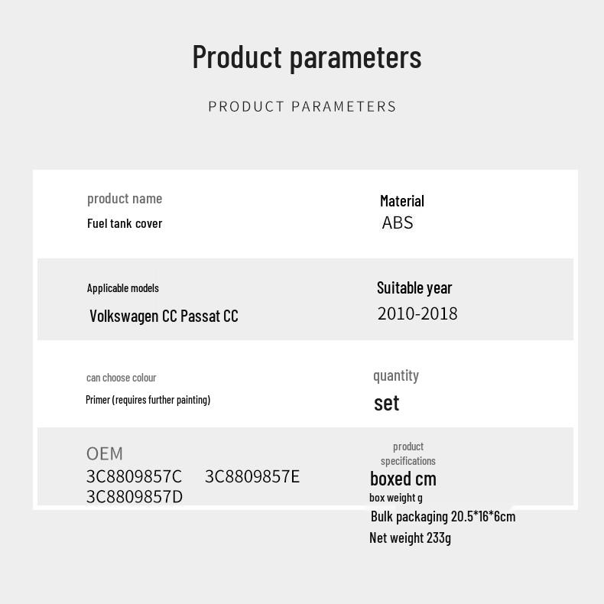Click the "product name" label
The height and width of the screenshot is (604, 604).
pos(125,199)
